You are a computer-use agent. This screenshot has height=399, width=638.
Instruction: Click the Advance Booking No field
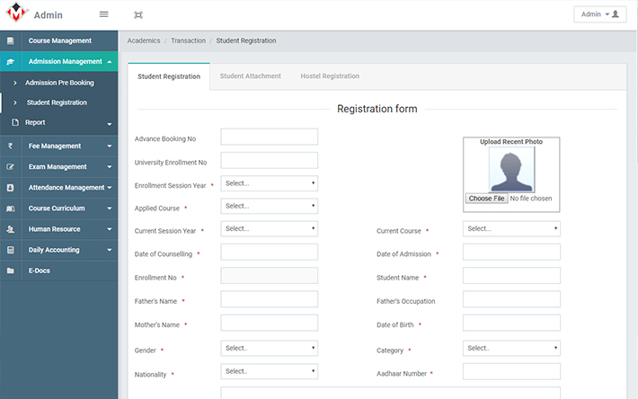pyautogui.click(x=270, y=137)
